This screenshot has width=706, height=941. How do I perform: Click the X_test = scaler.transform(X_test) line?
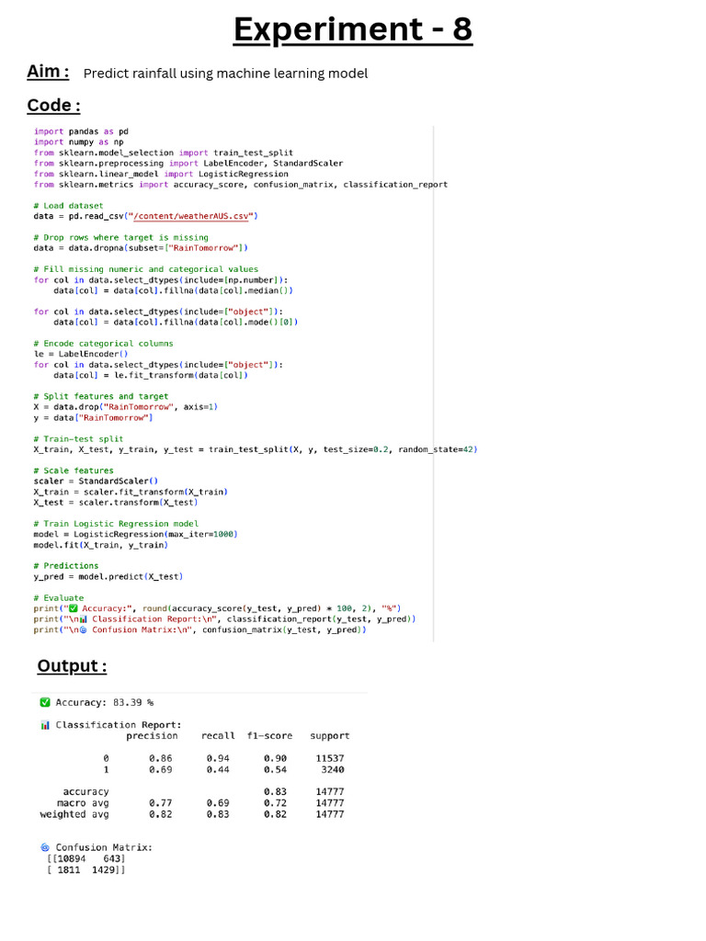tap(116, 503)
